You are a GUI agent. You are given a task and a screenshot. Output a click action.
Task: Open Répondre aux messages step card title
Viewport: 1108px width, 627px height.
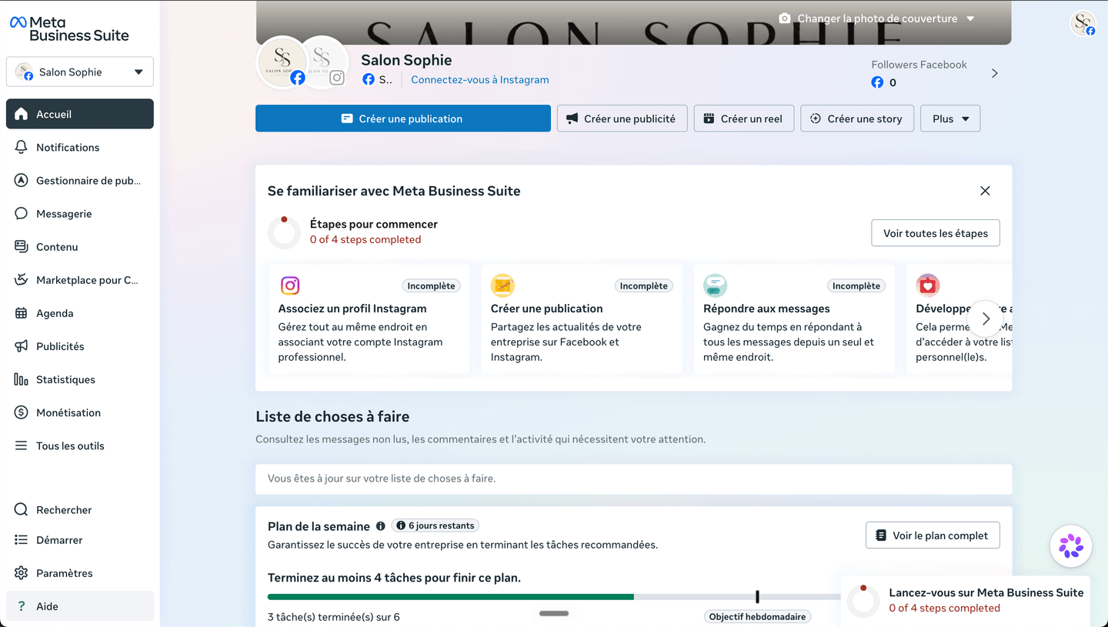click(x=766, y=308)
